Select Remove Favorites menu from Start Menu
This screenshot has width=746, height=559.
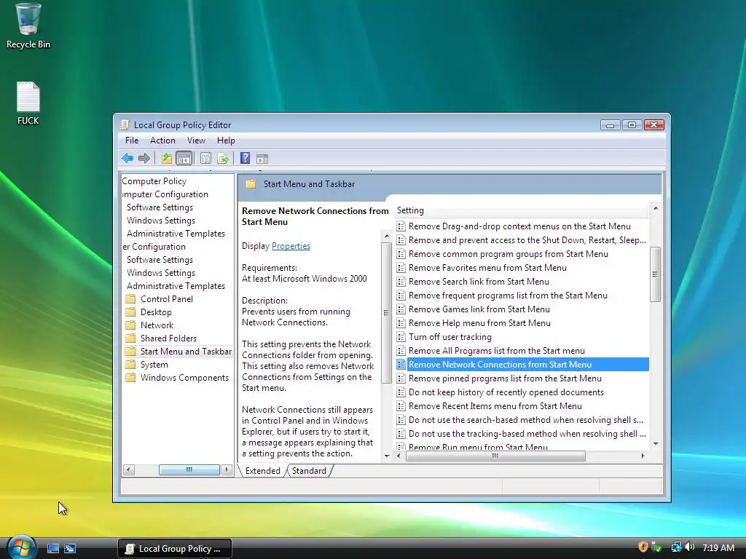[487, 268]
